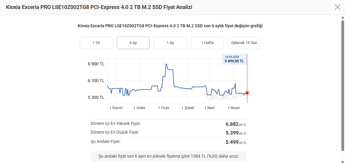Image resolution: width=345 pixels, height=163 pixels.
Task: Click the 18.04.2025 price tooltip
Action: coord(234,59)
